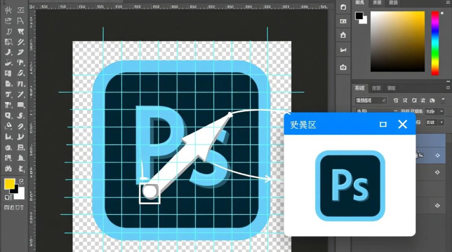The image size is (452, 252).
Task: Open the fill dropdown arrow in Layers panel
Action: 441,122
